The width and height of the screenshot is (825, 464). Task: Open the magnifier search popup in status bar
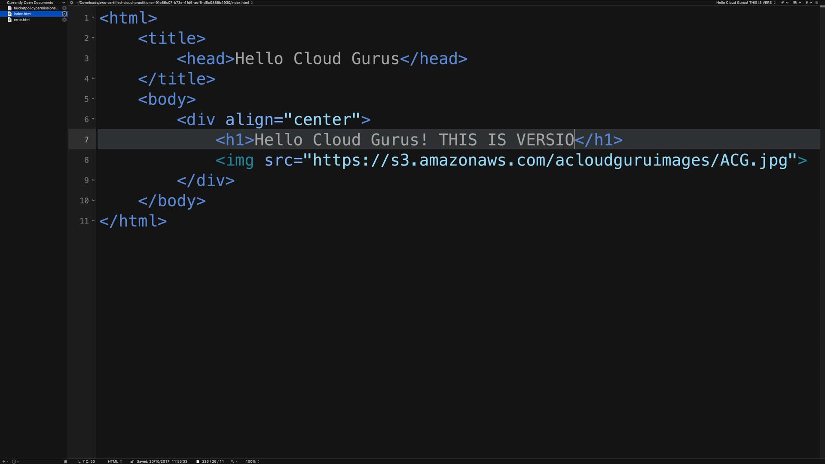(233, 461)
